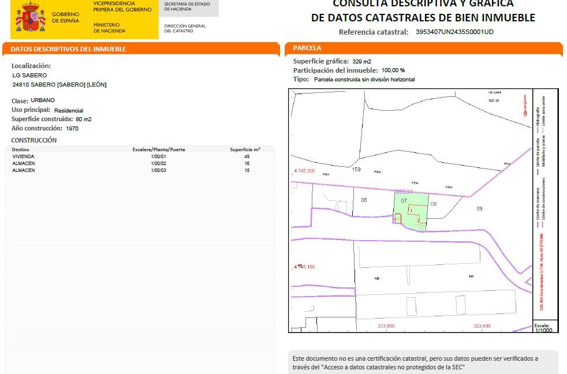The image size is (567, 374).
Task: Click the Localización label
Action: [31, 66]
